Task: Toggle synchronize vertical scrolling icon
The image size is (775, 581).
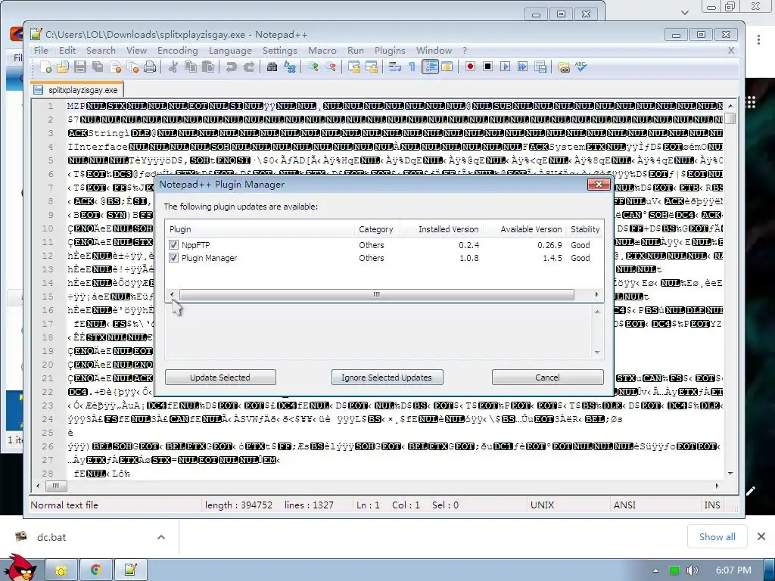Action: (354, 67)
